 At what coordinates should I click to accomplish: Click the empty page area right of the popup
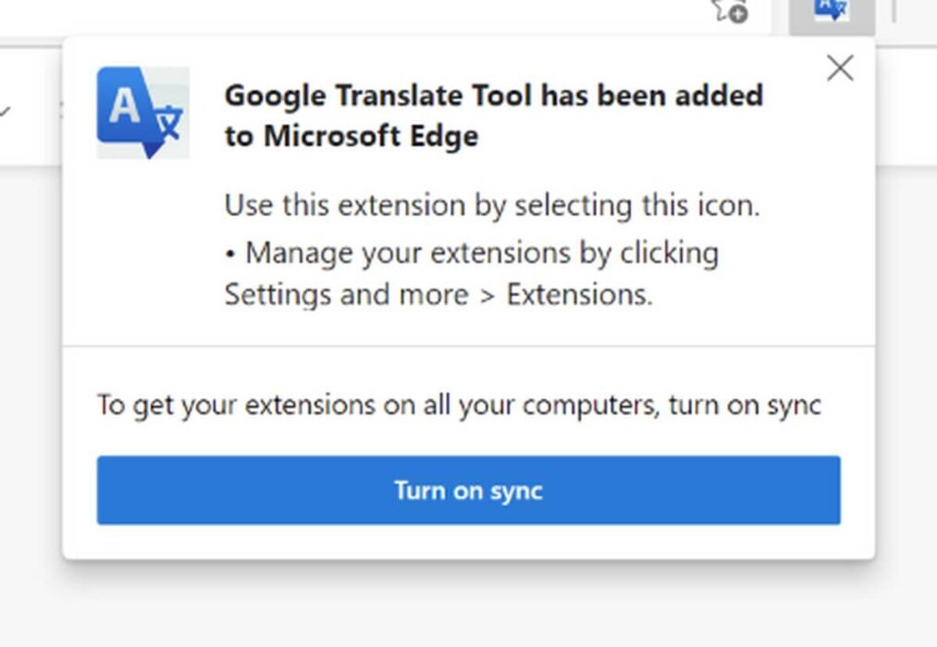coord(906,358)
